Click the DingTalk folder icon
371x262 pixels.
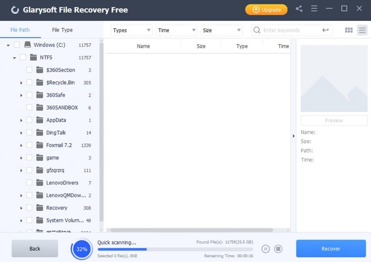pos(40,133)
